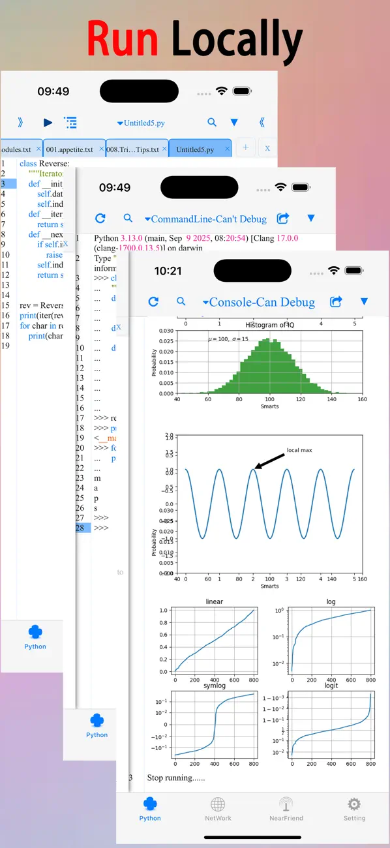
Task: Refresh the Console window
Action: pos(153,301)
